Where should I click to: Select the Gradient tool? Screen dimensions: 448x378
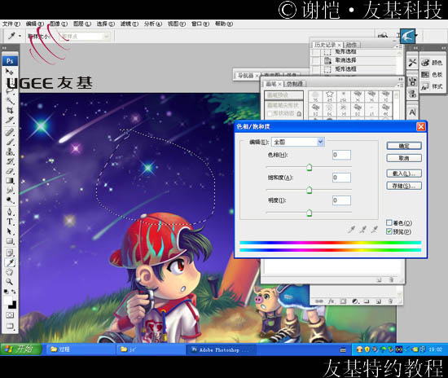click(x=10, y=181)
